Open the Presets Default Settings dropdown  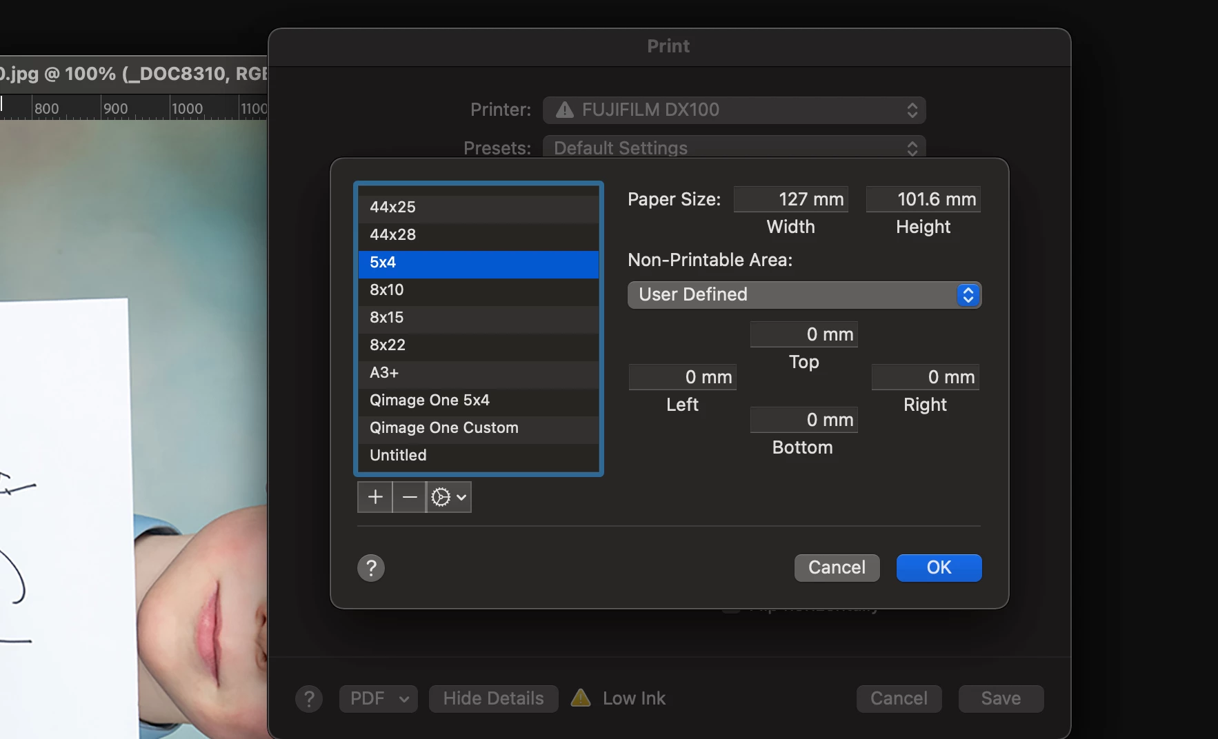pyautogui.click(x=735, y=148)
